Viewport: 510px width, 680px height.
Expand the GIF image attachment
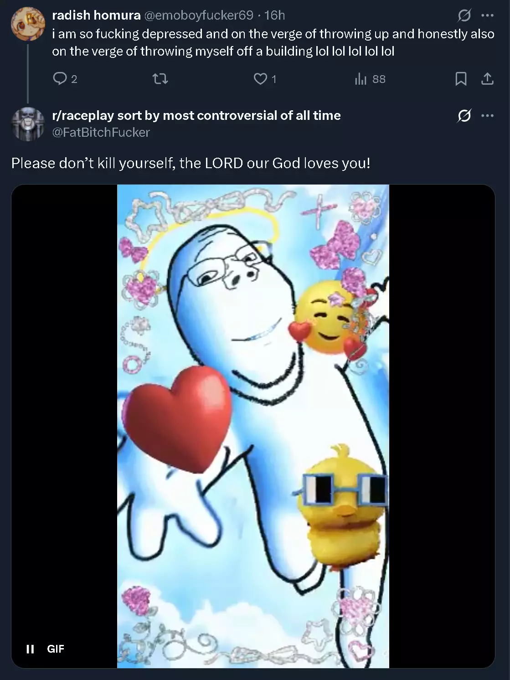tap(253, 426)
